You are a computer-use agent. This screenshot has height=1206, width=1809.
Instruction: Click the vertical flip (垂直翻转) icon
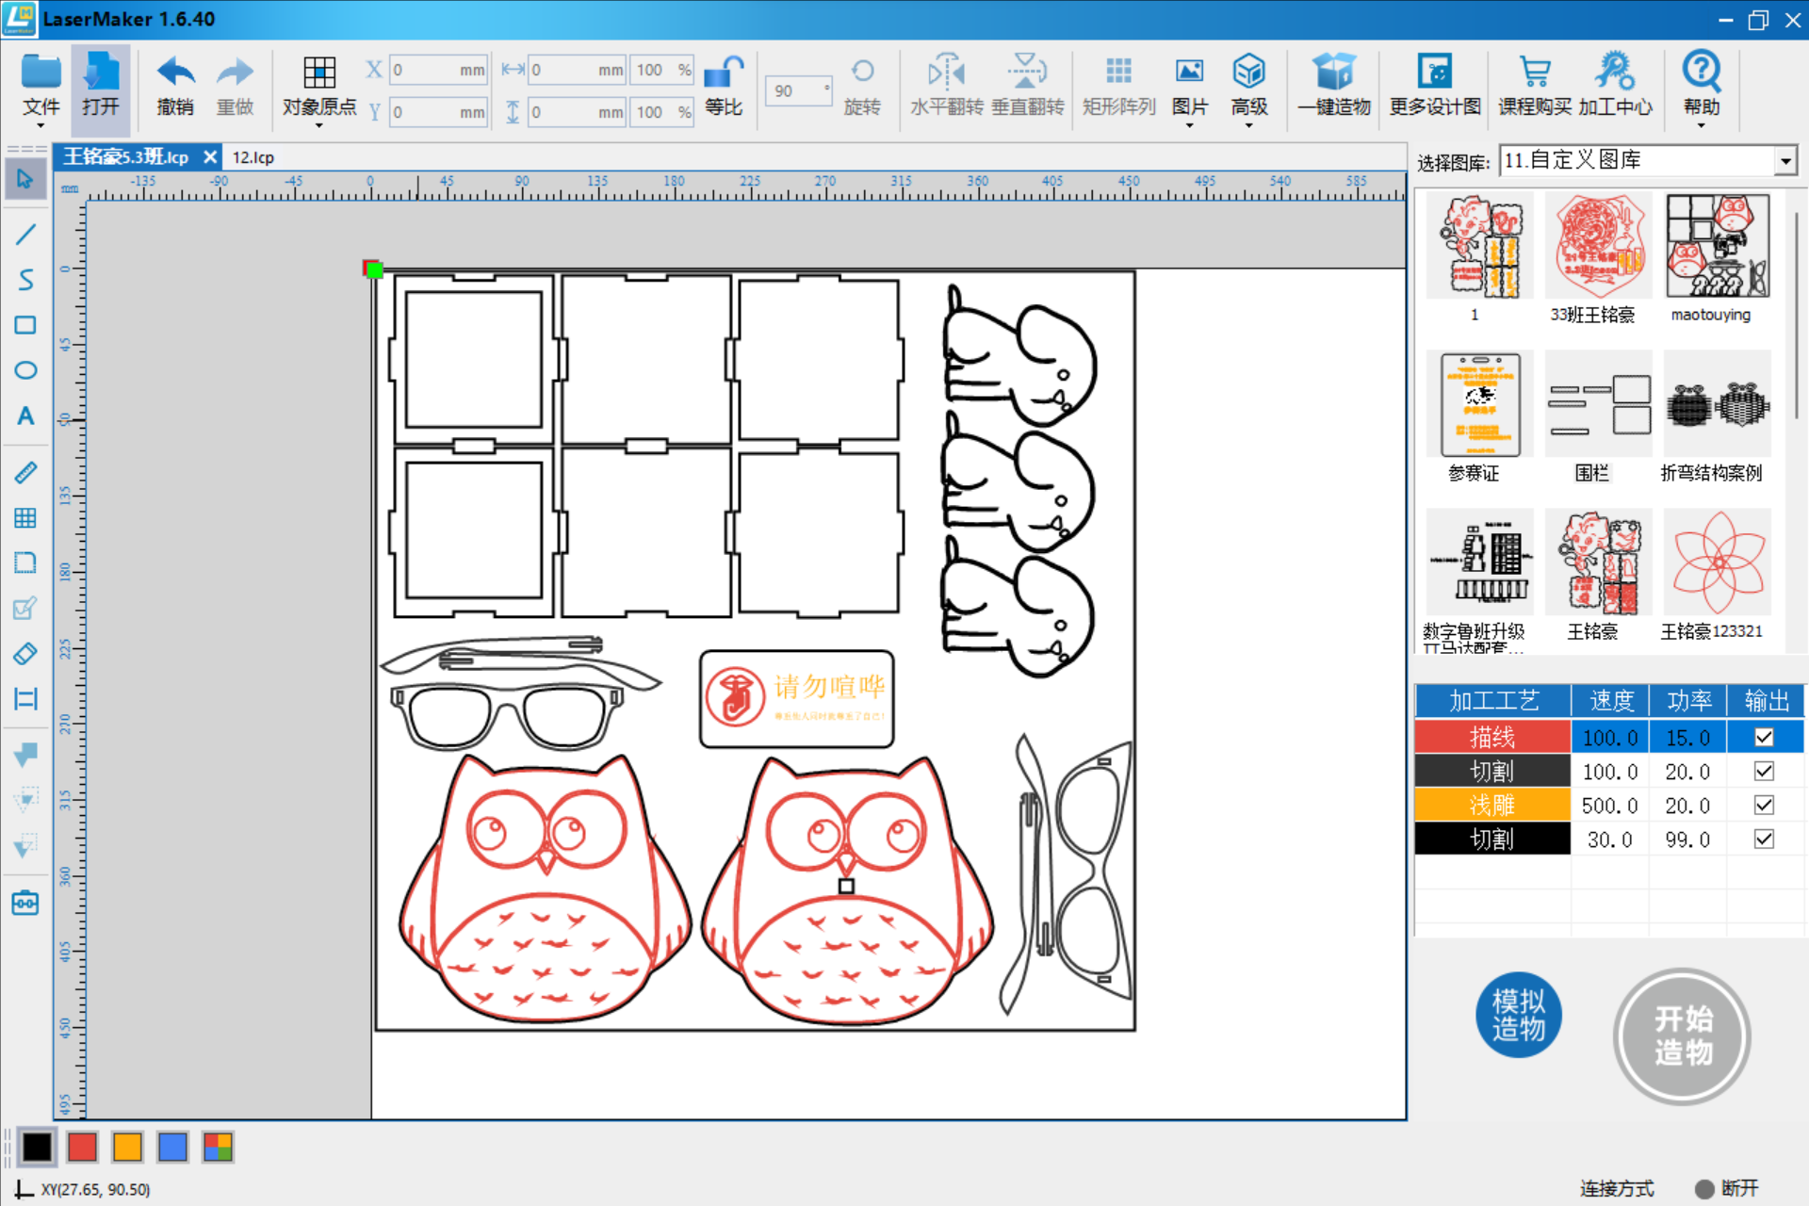1027,72
